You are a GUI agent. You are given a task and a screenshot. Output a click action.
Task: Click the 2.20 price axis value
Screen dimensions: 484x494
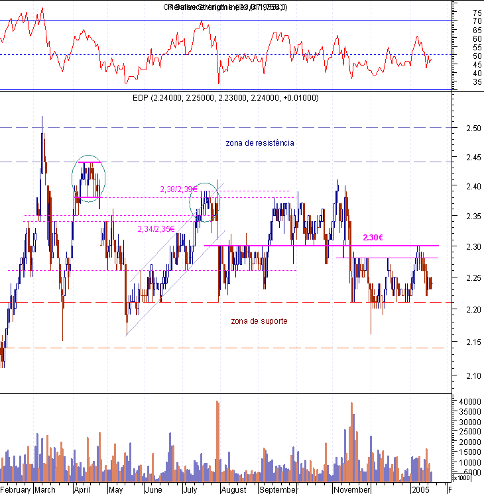(x=473, y=310)
